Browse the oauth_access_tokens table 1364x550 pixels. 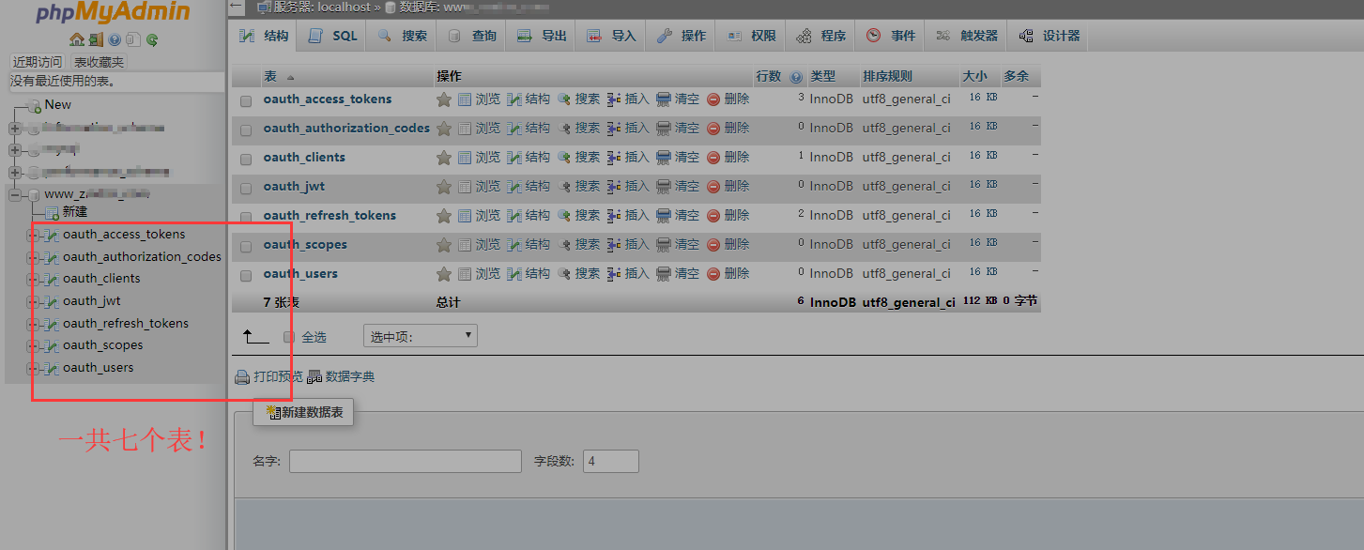click(x=480, y=99)
